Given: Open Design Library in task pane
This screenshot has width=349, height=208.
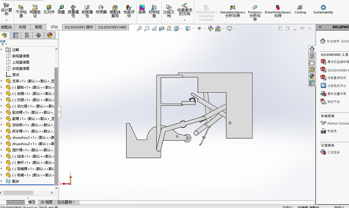Looking at the screenshot, I should click(x=312, y=56).
